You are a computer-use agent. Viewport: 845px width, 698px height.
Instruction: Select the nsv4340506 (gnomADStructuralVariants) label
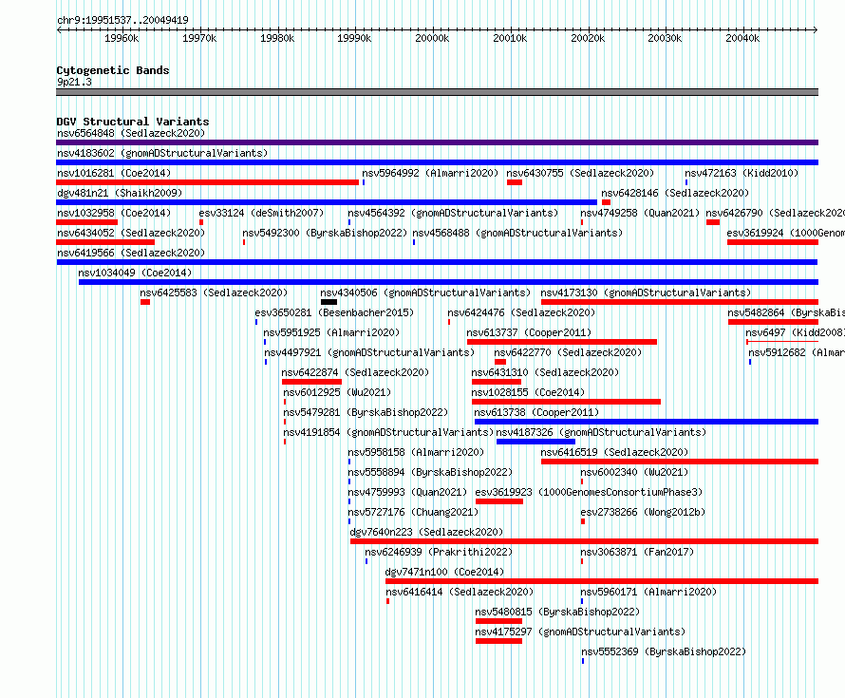[x=425, y=292]
